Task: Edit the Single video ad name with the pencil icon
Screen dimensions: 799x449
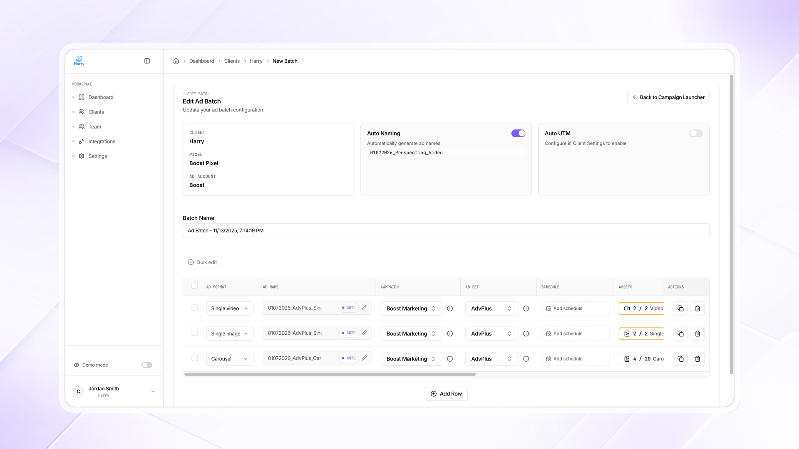Action: pos(364,308)
